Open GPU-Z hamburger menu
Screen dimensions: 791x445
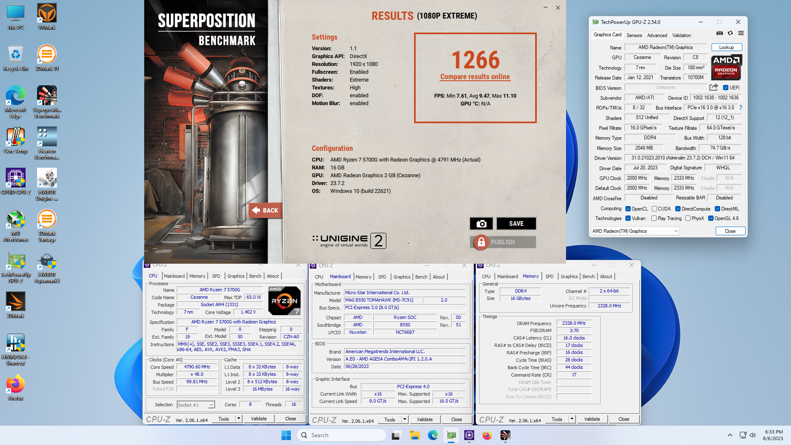point(741,33)
